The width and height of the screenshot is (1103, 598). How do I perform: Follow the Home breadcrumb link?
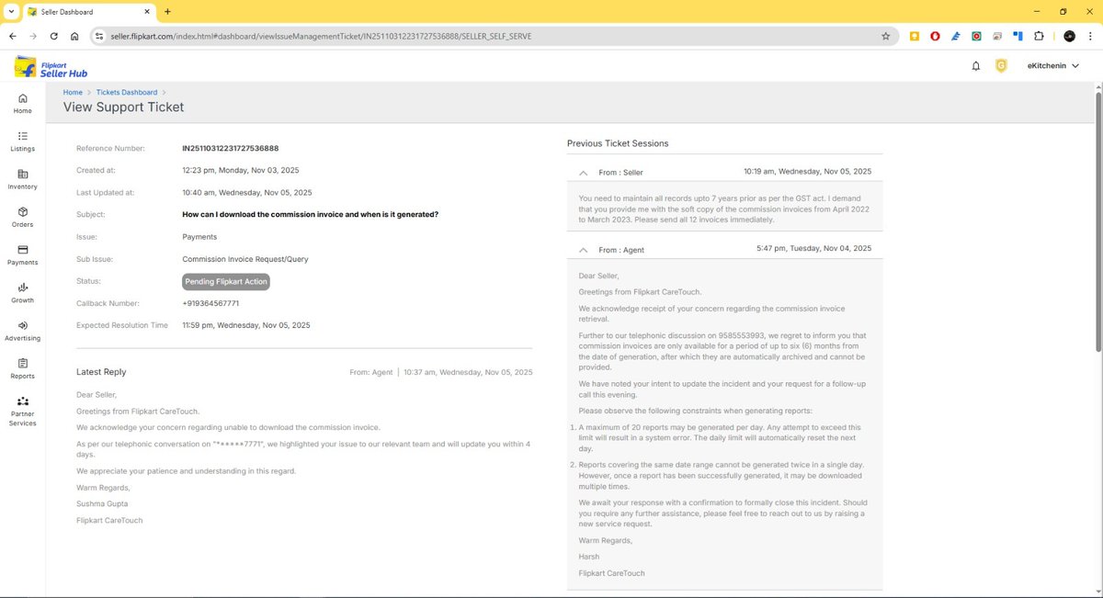(73, 92)
